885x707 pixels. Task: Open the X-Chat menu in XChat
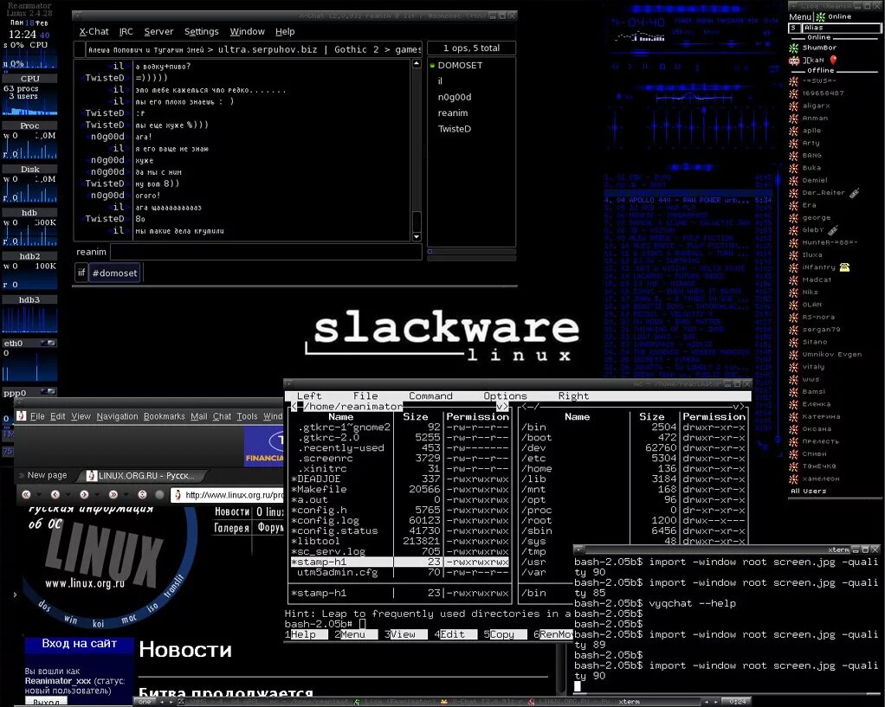pyautogui.click(x=94, y=32)
